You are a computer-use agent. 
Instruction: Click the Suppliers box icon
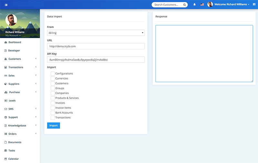6,84
